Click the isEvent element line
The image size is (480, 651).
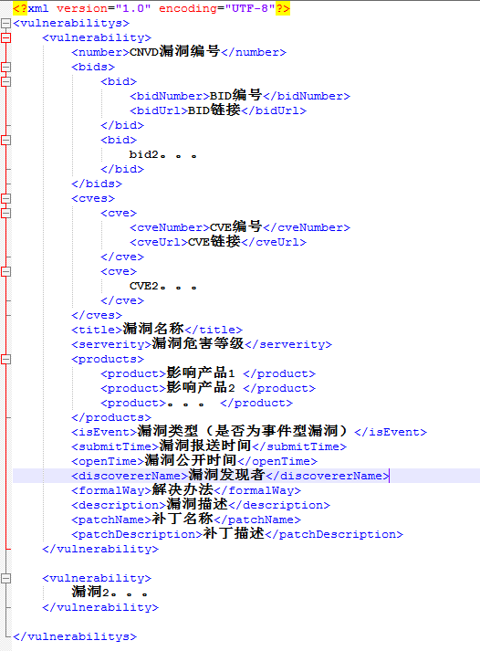tap(249, 432)
